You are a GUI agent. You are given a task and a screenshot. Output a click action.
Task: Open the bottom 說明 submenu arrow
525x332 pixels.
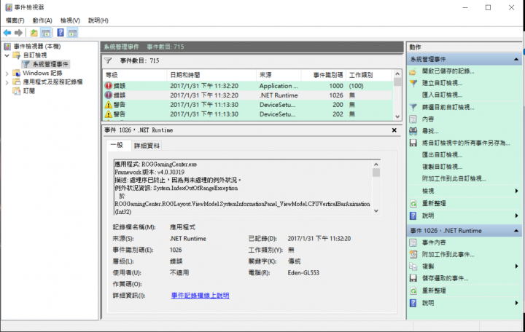pyautogui.click(x=517, y=303)
